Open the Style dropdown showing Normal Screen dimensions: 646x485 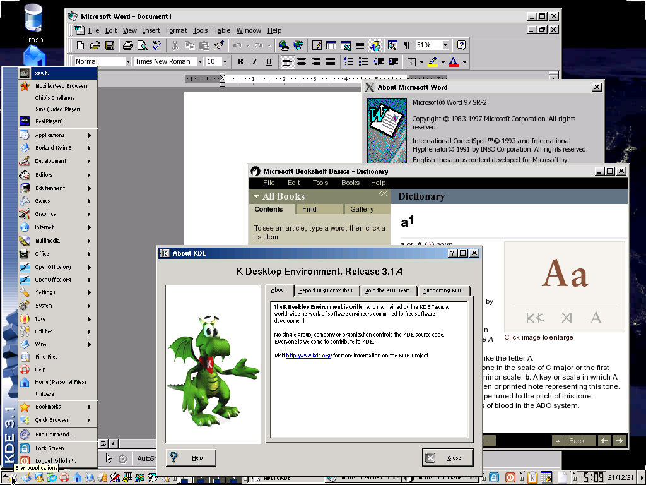tap(128, 61)
